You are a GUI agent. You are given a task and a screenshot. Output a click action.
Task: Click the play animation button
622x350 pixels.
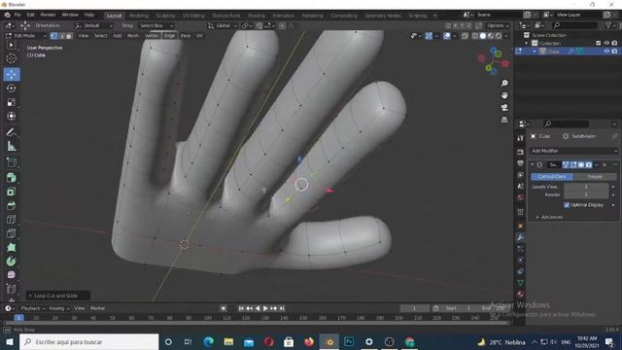(265, 308)
